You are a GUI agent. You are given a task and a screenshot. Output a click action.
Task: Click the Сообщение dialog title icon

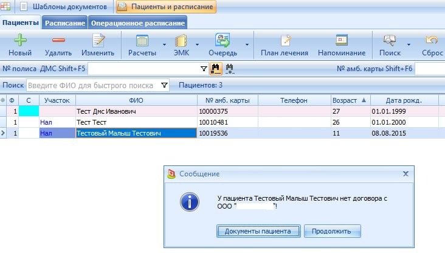[171, 174]
